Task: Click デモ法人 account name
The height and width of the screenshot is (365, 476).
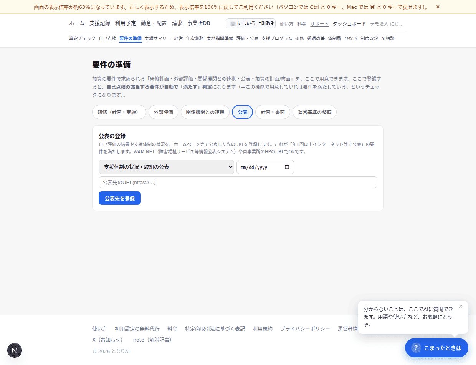Action: (387, 24)
